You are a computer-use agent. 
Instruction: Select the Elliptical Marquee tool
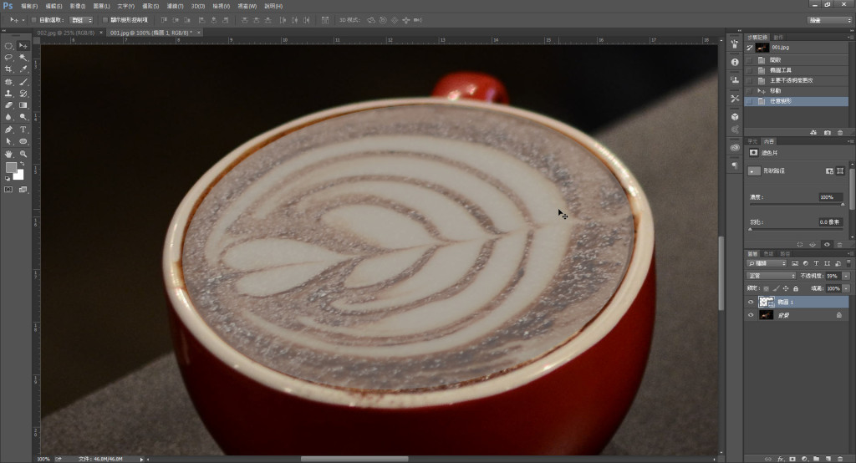click(x=8, y=46)
